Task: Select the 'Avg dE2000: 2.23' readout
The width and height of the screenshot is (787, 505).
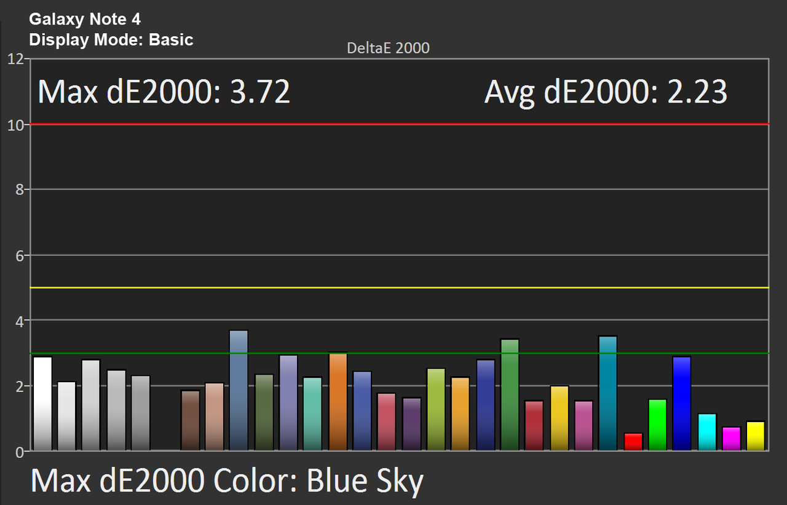Action: 606,93
